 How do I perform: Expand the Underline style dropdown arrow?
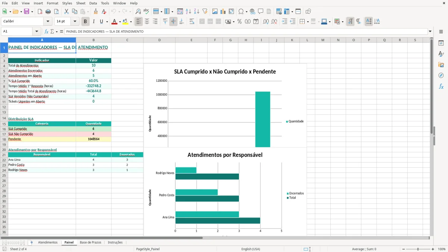pyautogui.click(x=107, y=22)
